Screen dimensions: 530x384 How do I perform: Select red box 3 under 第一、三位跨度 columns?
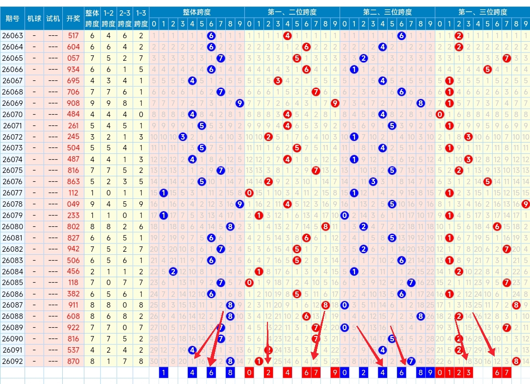tap(468, 373)
